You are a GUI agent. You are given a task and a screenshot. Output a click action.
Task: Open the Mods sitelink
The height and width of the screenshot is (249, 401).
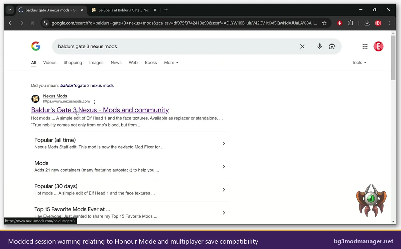tap(41, 163)
